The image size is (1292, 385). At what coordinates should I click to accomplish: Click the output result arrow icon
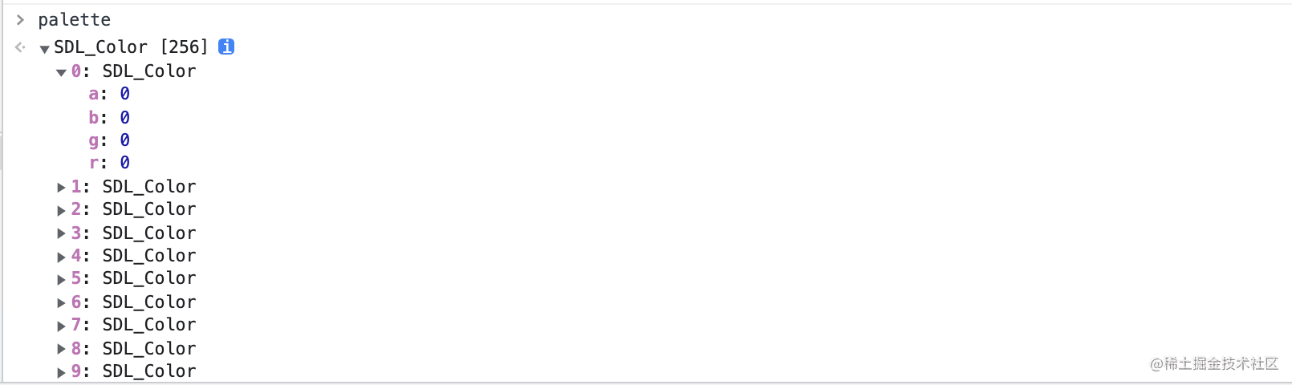click(x=20, y=47)
